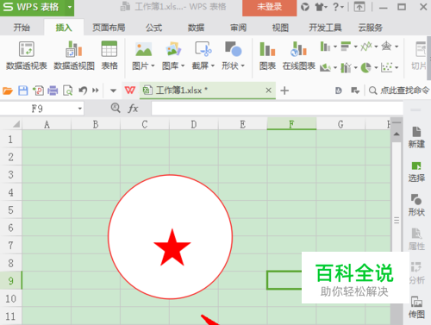Undo the last action
Viewport: 431px width, 325px height.
pos(83,91)
